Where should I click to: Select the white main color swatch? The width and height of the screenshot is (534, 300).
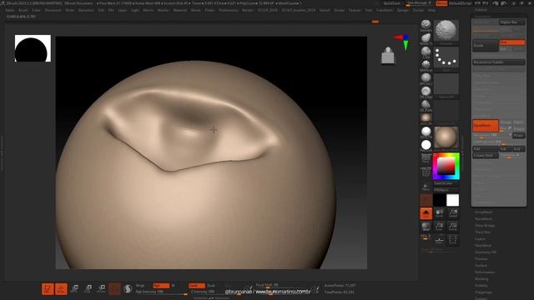point(452,200)
